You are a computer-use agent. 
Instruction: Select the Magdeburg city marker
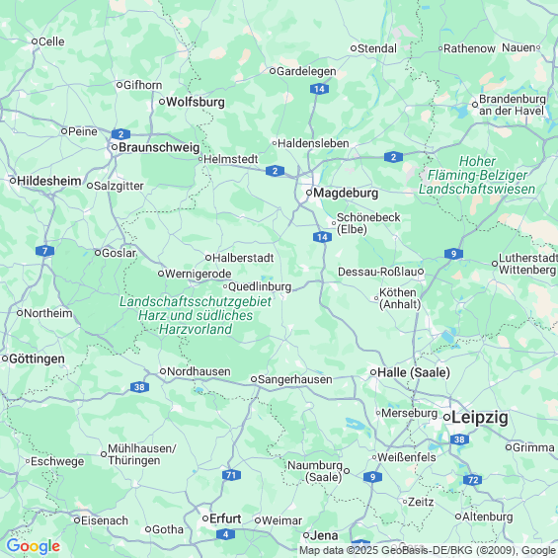pos(309,193)
